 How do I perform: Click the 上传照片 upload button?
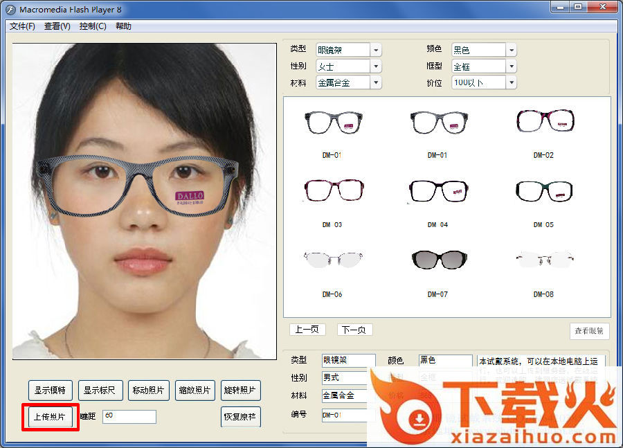[x=50, y=417]
